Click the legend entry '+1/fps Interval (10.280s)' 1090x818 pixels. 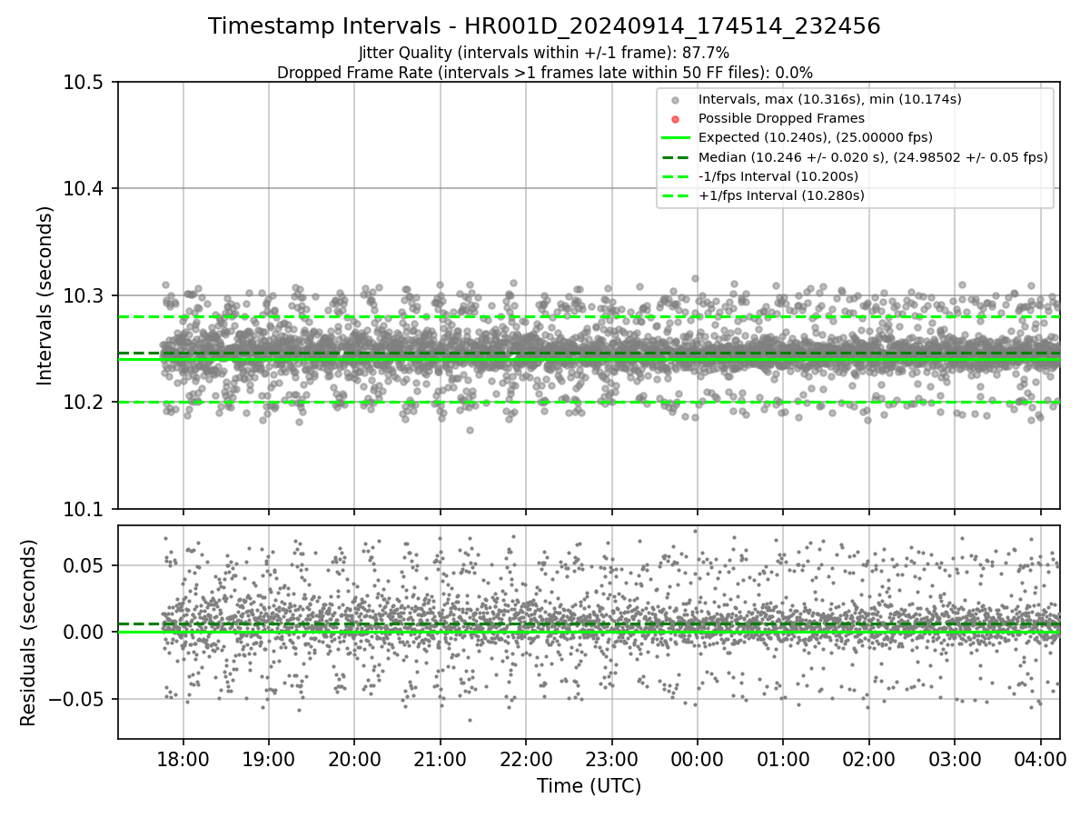coord(781,195)
